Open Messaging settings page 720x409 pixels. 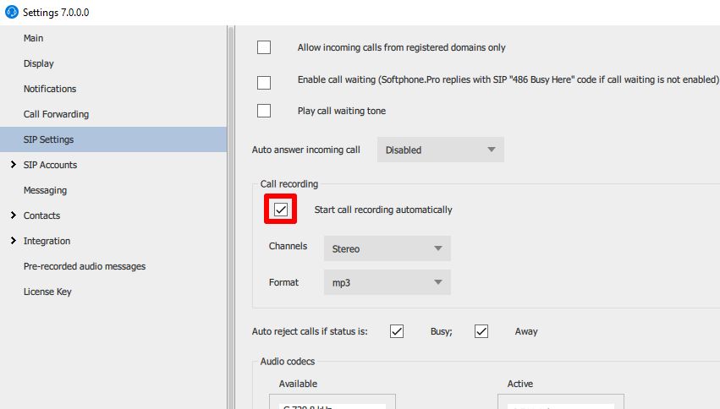pos(45,190)
